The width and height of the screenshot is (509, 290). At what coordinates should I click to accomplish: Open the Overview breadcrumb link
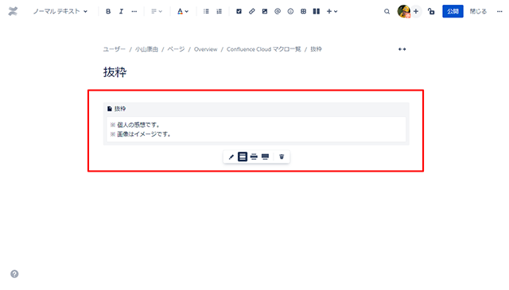click(x=205, y=49)
